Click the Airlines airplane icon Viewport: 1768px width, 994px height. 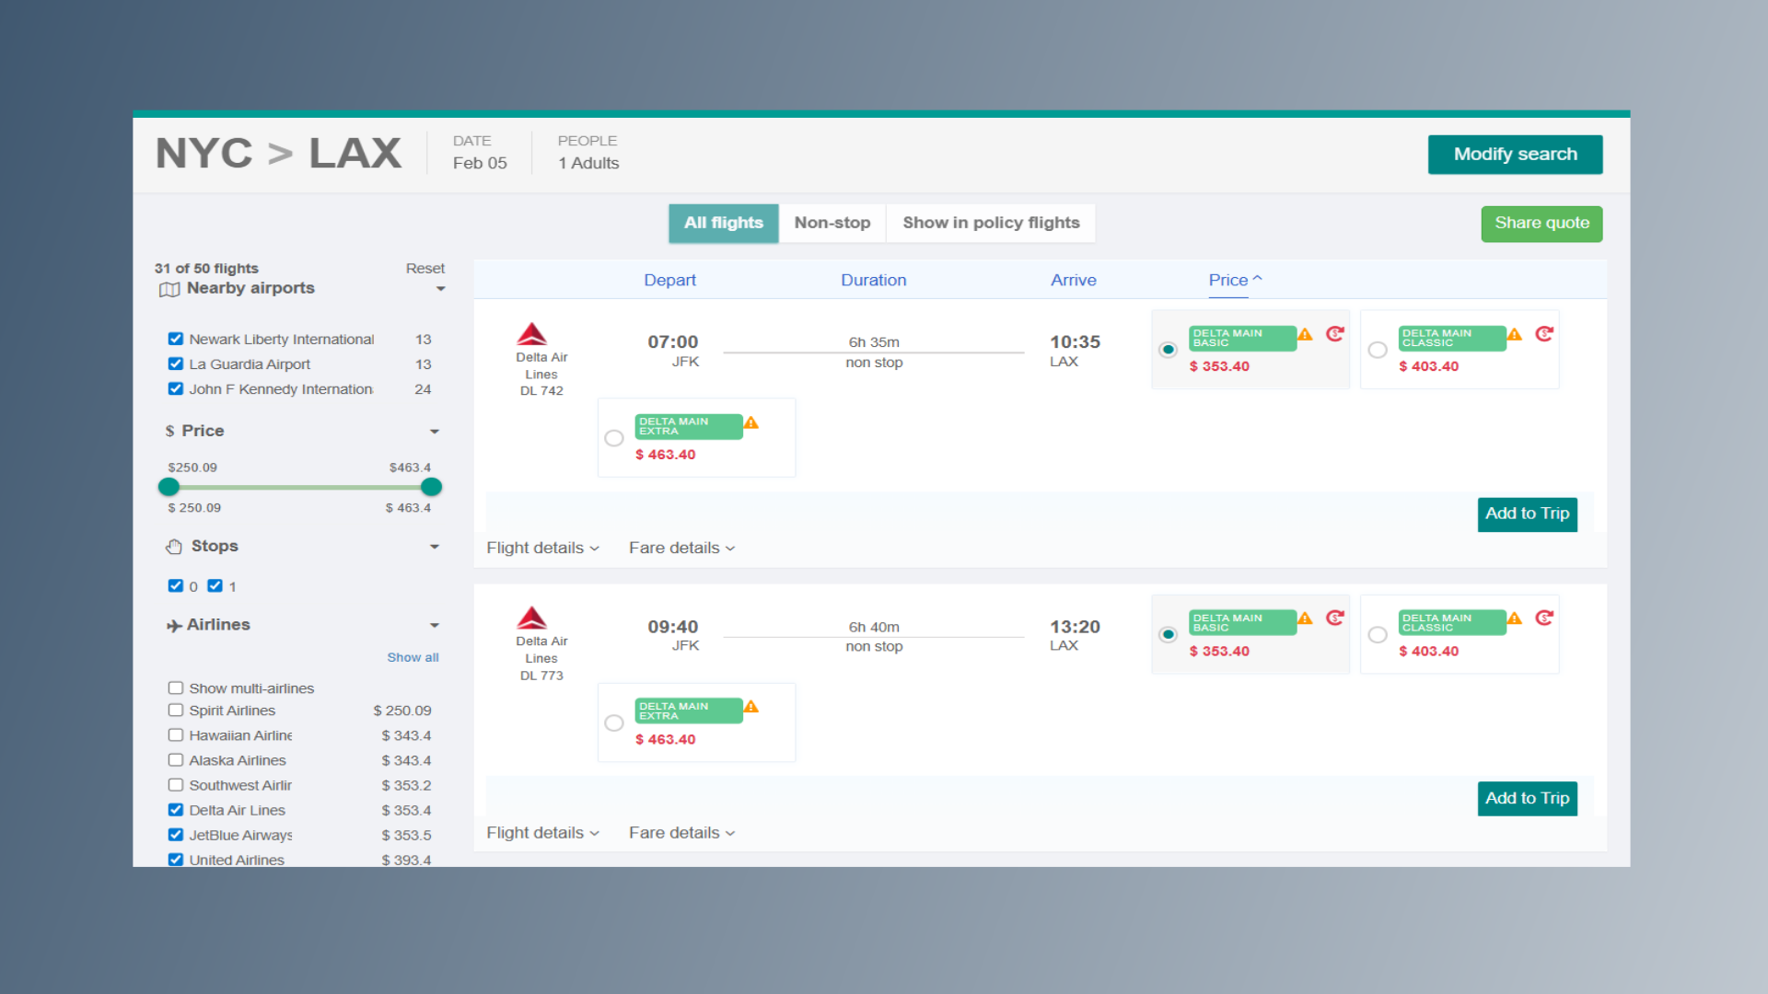[x=173, y=626]
